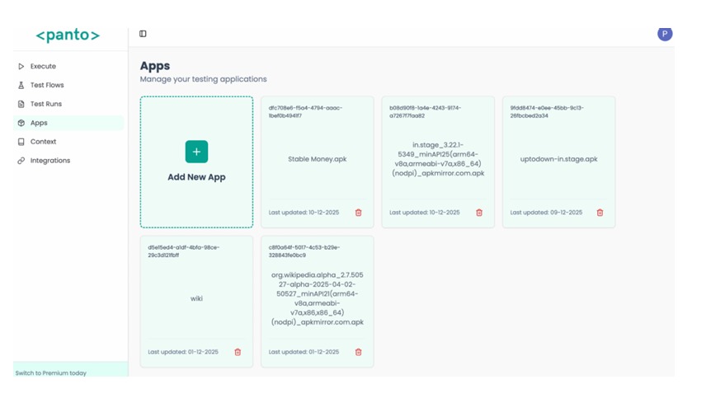Open the wiki app card
Image resolution: width=706 pixels, height=398 pixels.
pos(196,298)
